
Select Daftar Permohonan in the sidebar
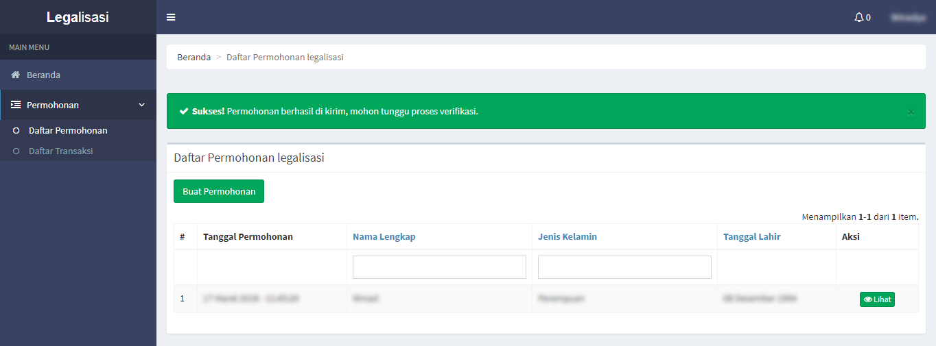[x=68, y=130]
